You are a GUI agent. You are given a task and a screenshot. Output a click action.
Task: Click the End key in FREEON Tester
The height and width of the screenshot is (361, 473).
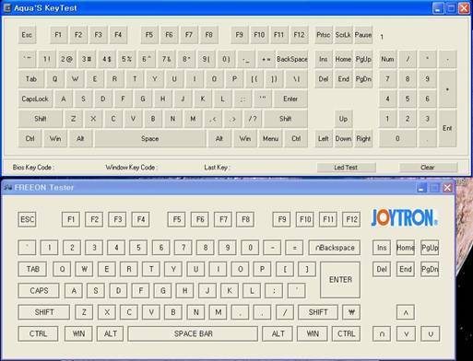(x=406, y=269)
